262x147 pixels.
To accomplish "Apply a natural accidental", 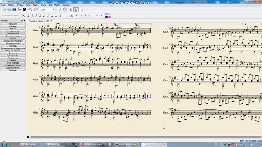I will point(89,16).
